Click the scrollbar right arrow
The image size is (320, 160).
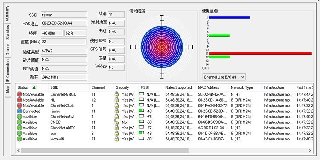click(x=310, y=151)
